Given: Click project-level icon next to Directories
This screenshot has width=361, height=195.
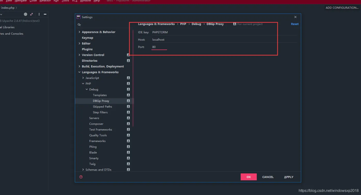Looking at the screenshot, I should click(128, 61).
